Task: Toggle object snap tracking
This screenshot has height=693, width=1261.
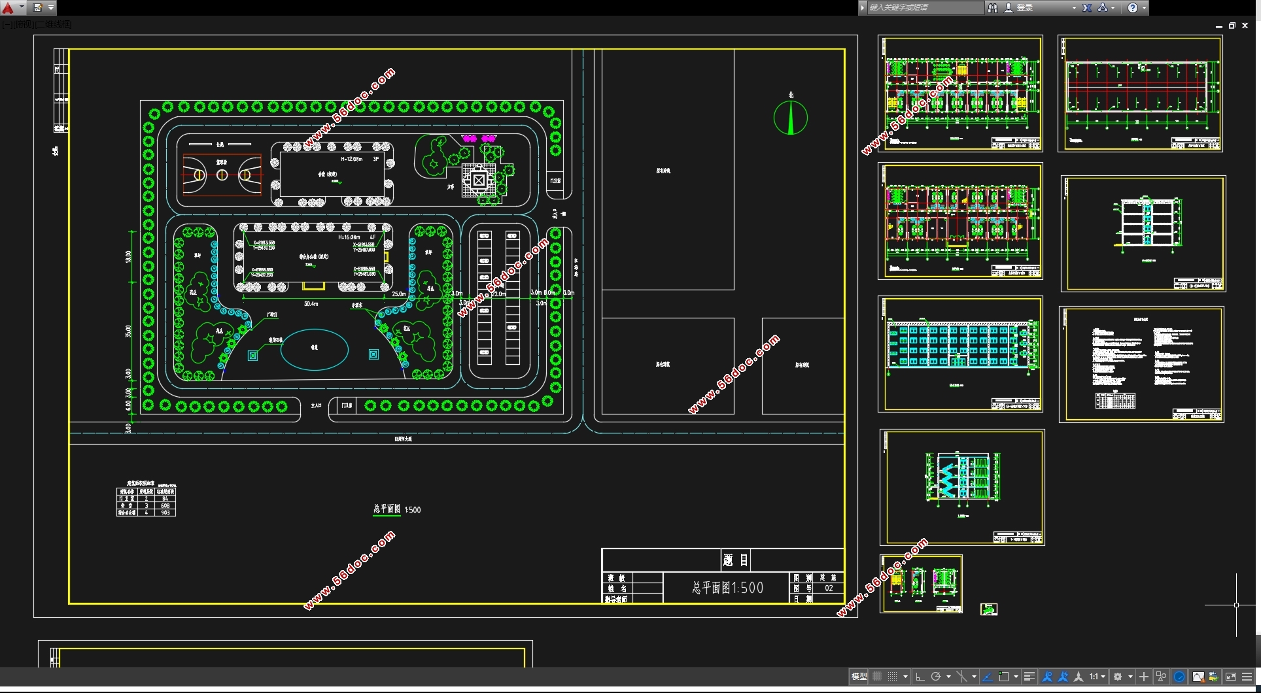Action: 988,677
